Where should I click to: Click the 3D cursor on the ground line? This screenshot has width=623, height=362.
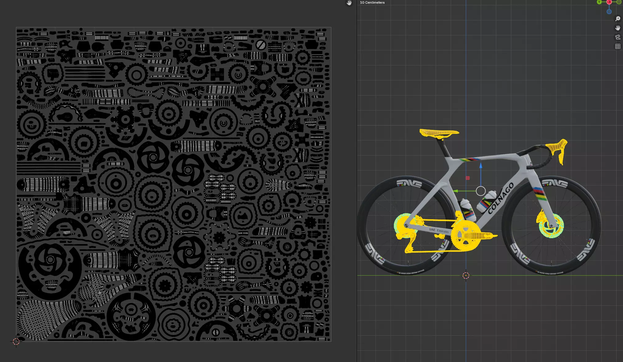coord(466,275)
